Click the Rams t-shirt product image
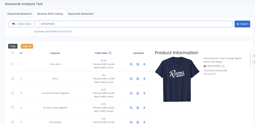The width and height of the screenshot is (255, 124). pyautogui.click(x=177, y=79)
